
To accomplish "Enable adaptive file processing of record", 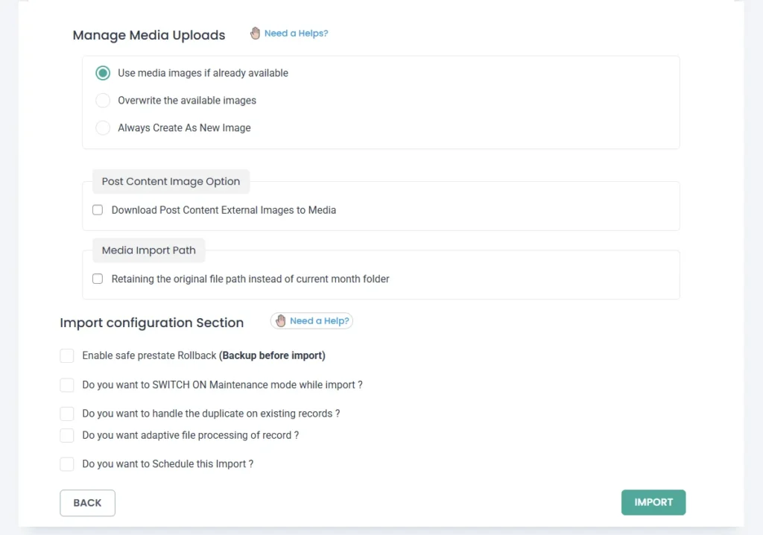I will [67, 435].
